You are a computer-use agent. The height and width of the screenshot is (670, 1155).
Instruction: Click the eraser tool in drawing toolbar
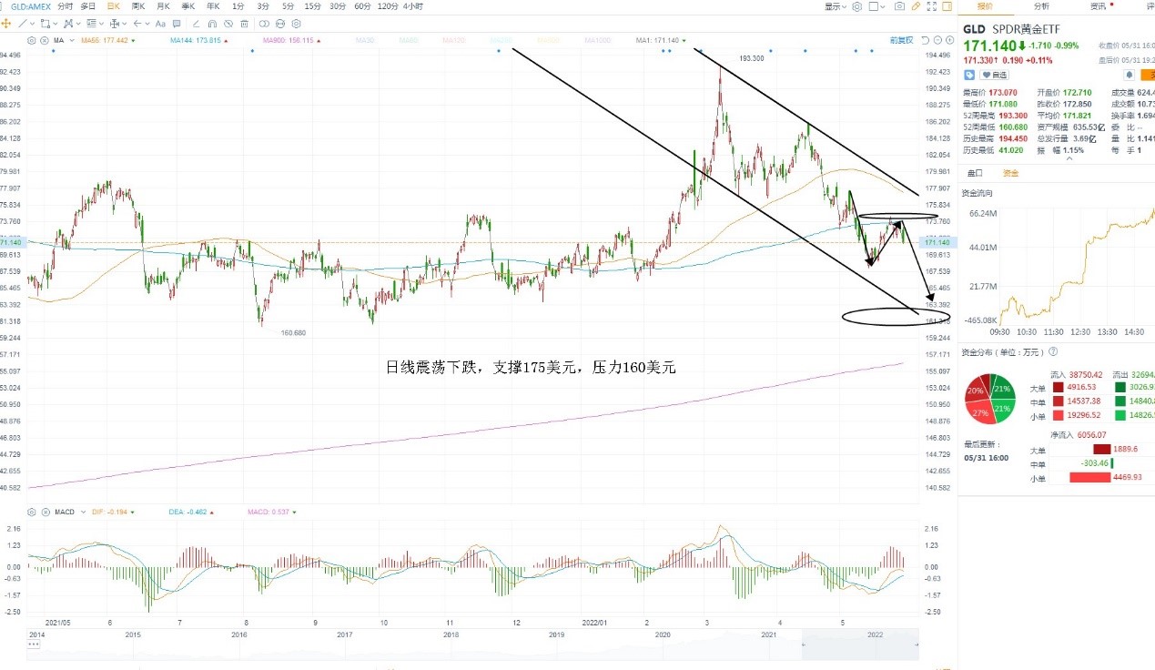(196, 24)
